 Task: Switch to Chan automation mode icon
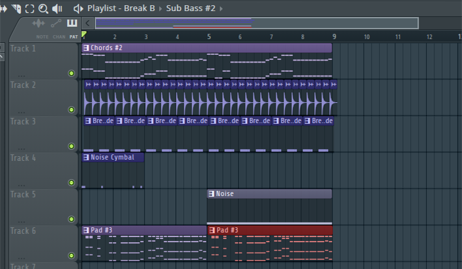tap(57, 24)
